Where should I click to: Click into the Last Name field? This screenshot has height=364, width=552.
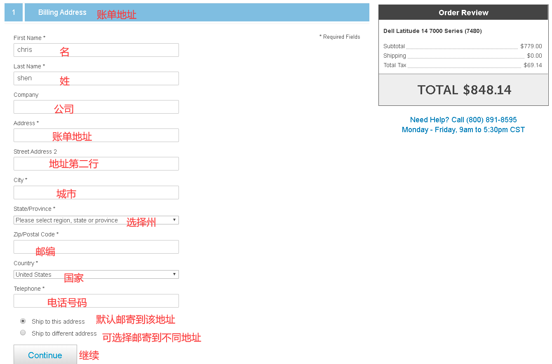[96, 78]
